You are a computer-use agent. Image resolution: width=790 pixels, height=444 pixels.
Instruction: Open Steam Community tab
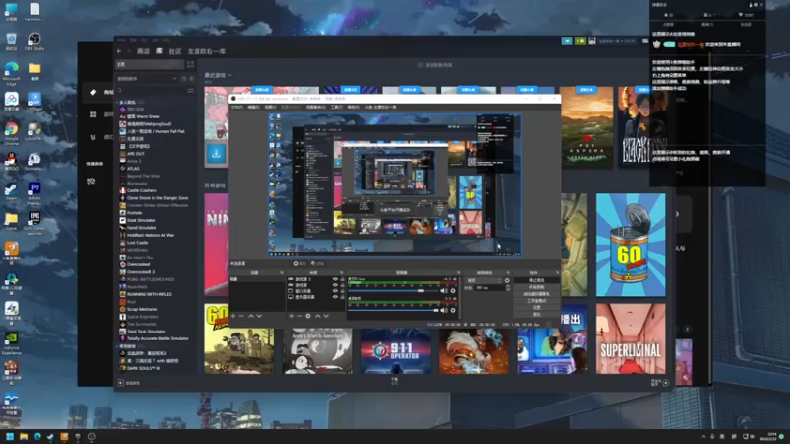[x=175, y=51]
